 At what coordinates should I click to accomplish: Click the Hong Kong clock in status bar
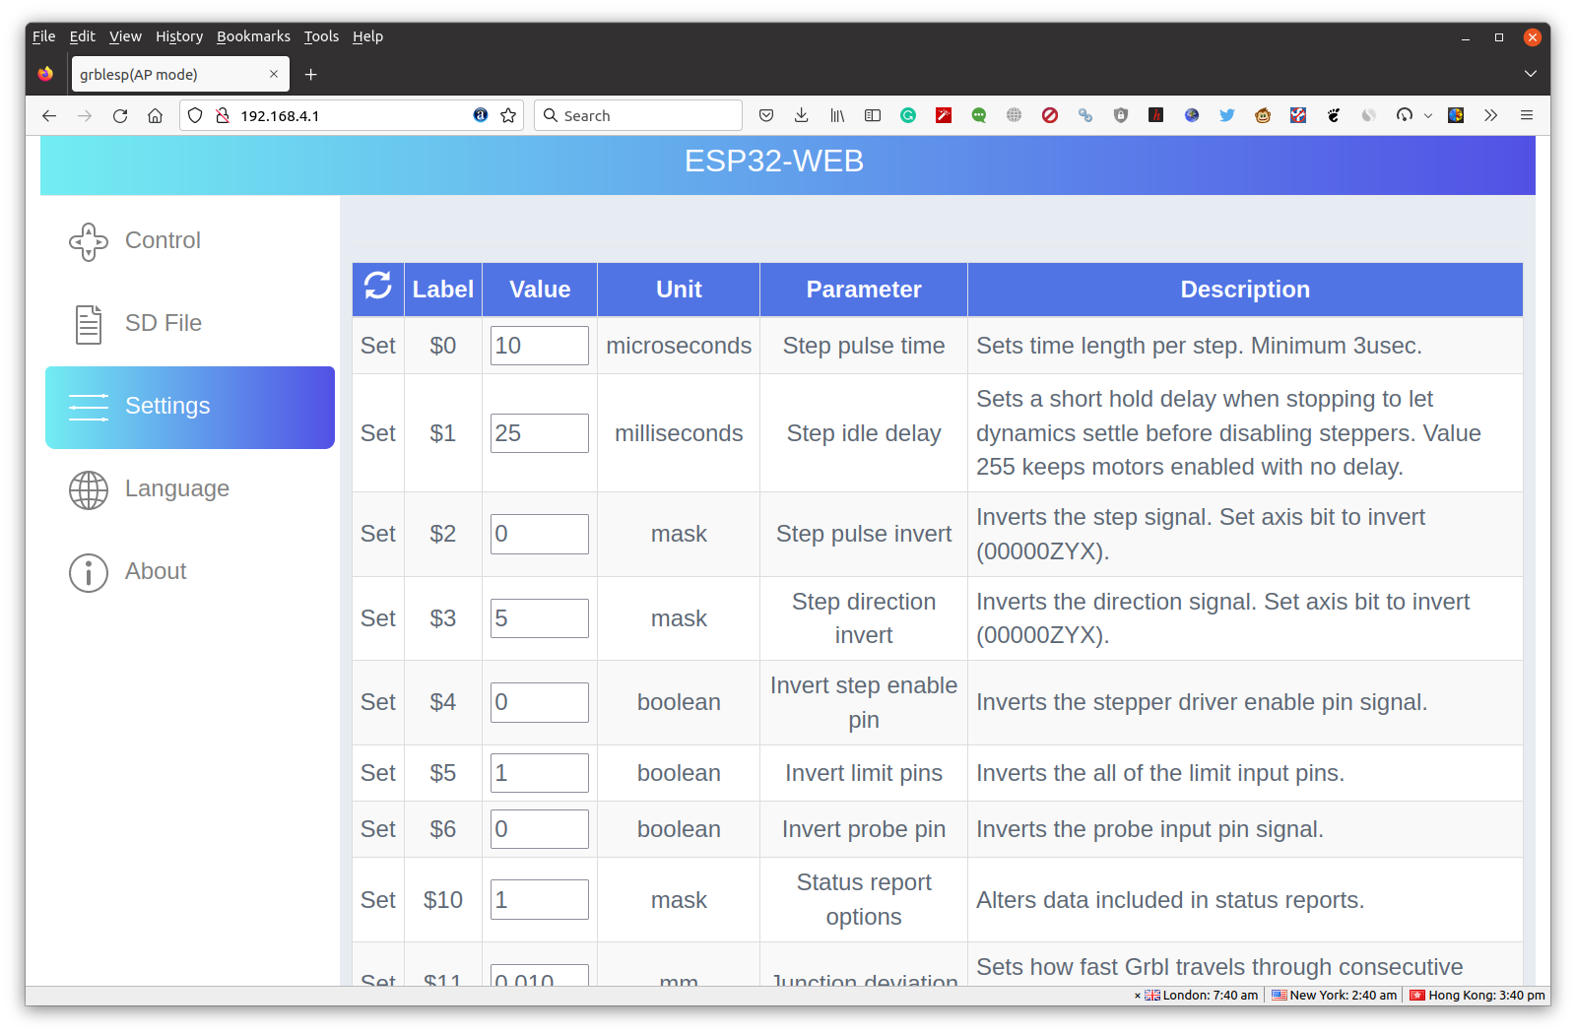coord(1477,996)
